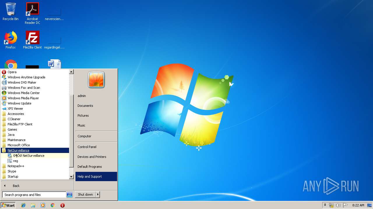373x209 pixels.
Task: Open the Recycle Bin desktop icon
Action: click(10, 12)
